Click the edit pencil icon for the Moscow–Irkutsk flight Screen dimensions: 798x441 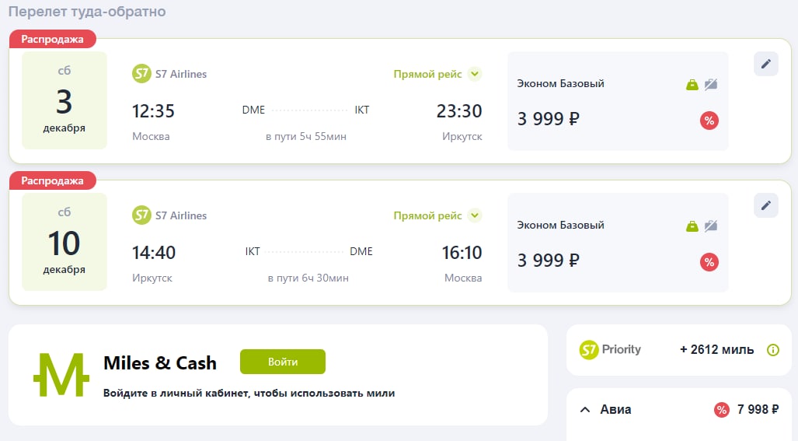[765, 64]
